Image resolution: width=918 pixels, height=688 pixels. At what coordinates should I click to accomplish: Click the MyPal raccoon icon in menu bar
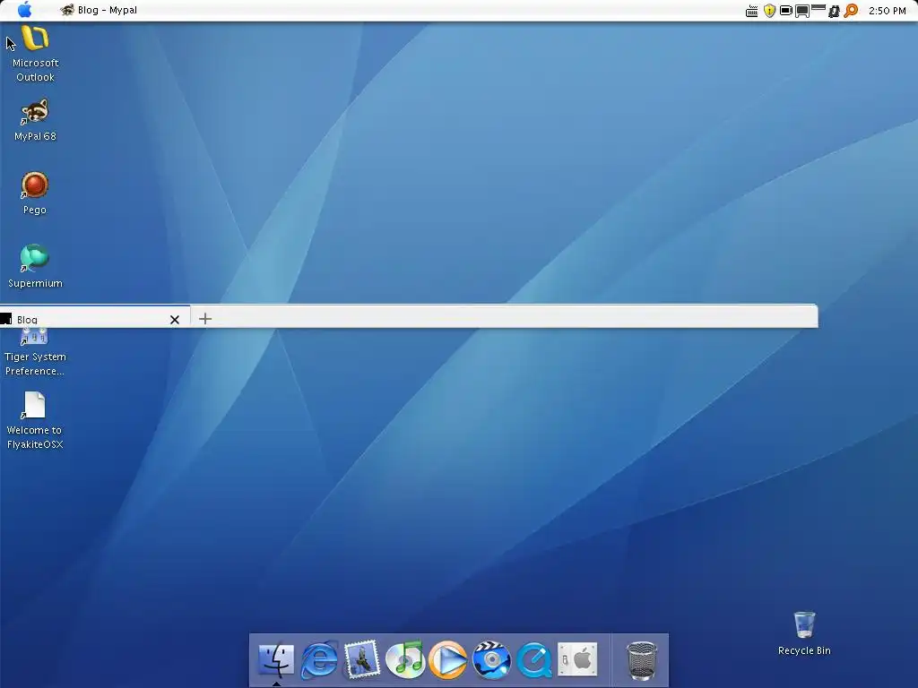point(67,10)
